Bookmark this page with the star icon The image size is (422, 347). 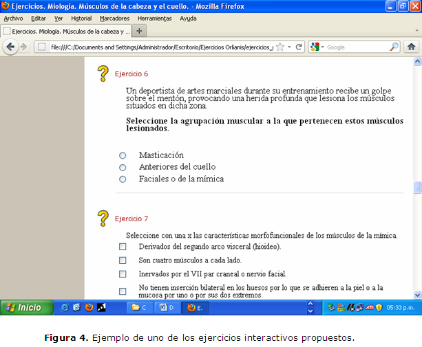[x=280, y=47]
